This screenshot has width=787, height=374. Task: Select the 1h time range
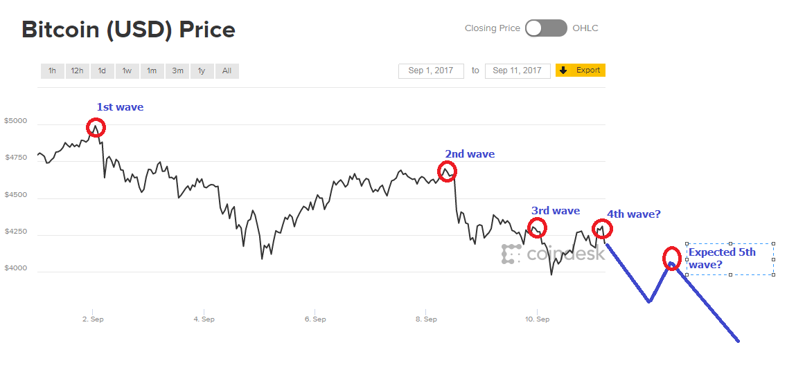point(52,71)
